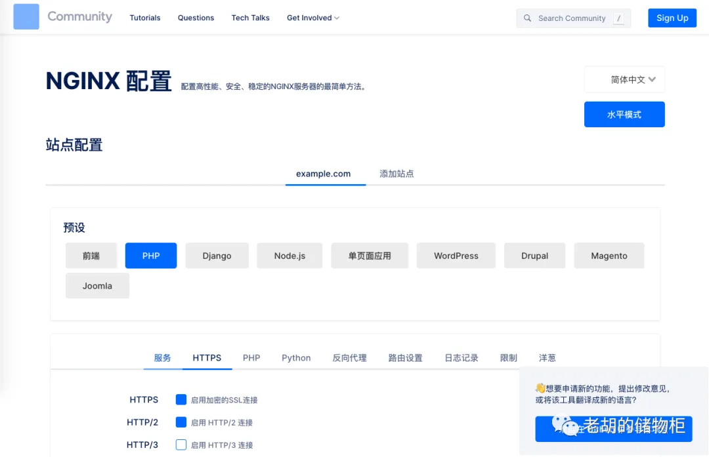Image resolution: width=709 pixels, height=457 pixels.
Task: Choose the WordPress preset
Action: (456, 256)
